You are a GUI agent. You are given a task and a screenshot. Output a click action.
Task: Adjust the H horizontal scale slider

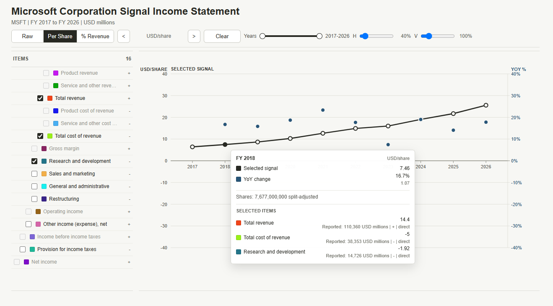pos(376,36)
